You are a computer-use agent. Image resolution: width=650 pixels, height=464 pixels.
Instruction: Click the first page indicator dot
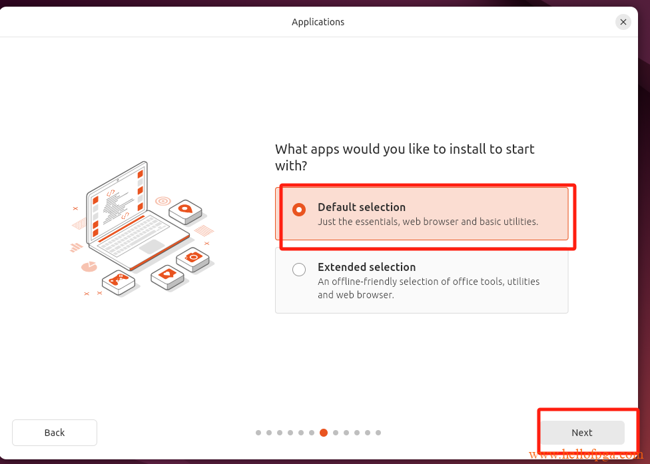[258, 433]
